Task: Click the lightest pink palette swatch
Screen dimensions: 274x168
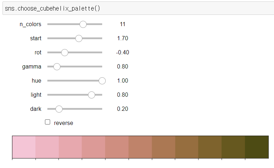Action: pyautogui.click(x=24, y=147)
